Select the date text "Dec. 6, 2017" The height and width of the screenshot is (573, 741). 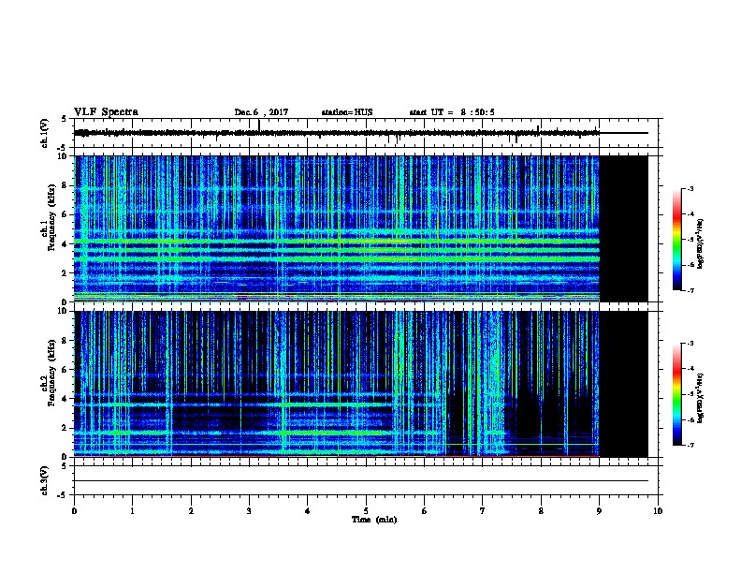pyautogui.click(x=261, y=112)
